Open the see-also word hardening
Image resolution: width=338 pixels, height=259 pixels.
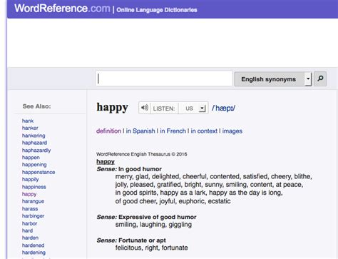[x=34, y=253]
